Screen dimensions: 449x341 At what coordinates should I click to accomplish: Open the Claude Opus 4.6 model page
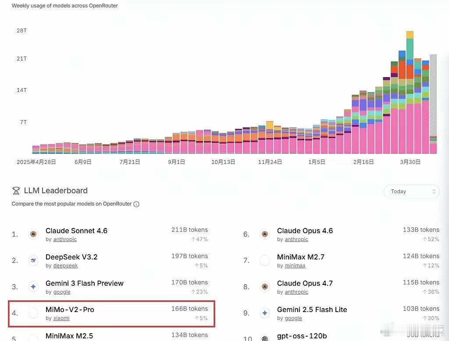pos(305,231)
